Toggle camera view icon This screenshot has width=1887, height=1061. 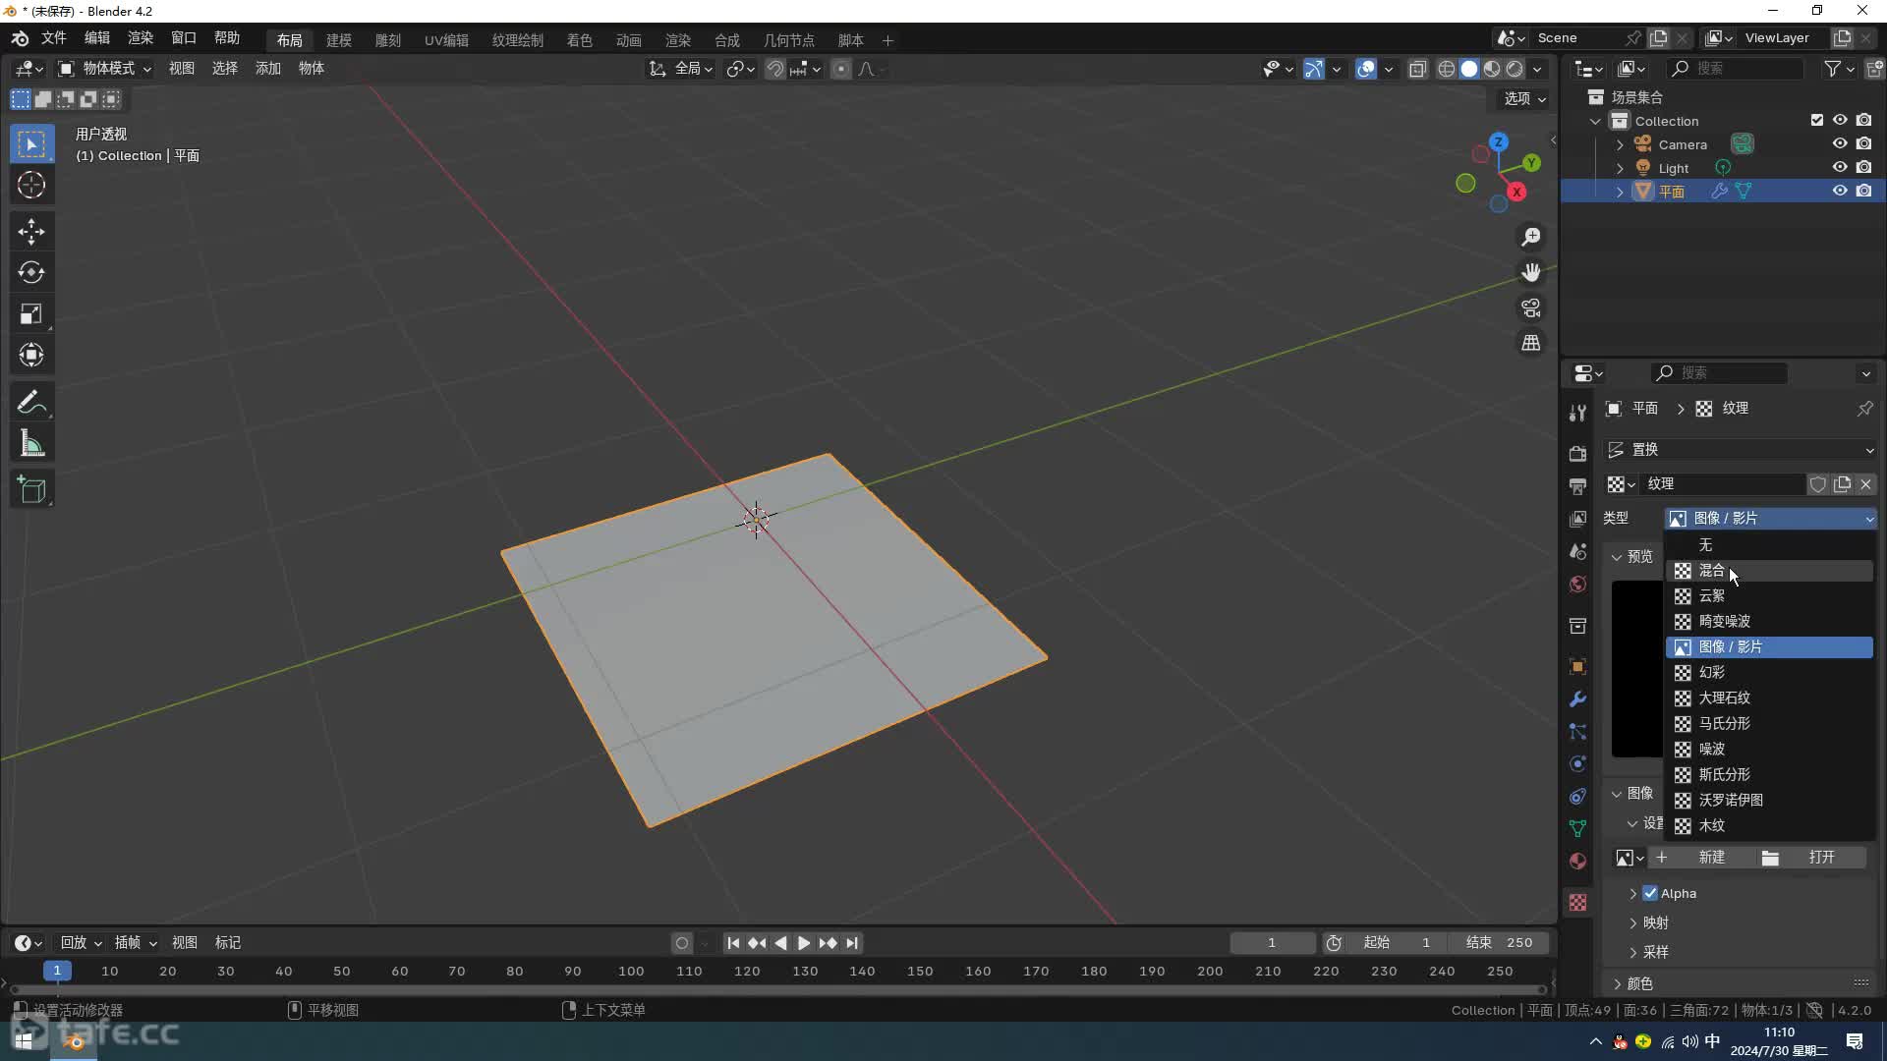[x=1531, y=307]
